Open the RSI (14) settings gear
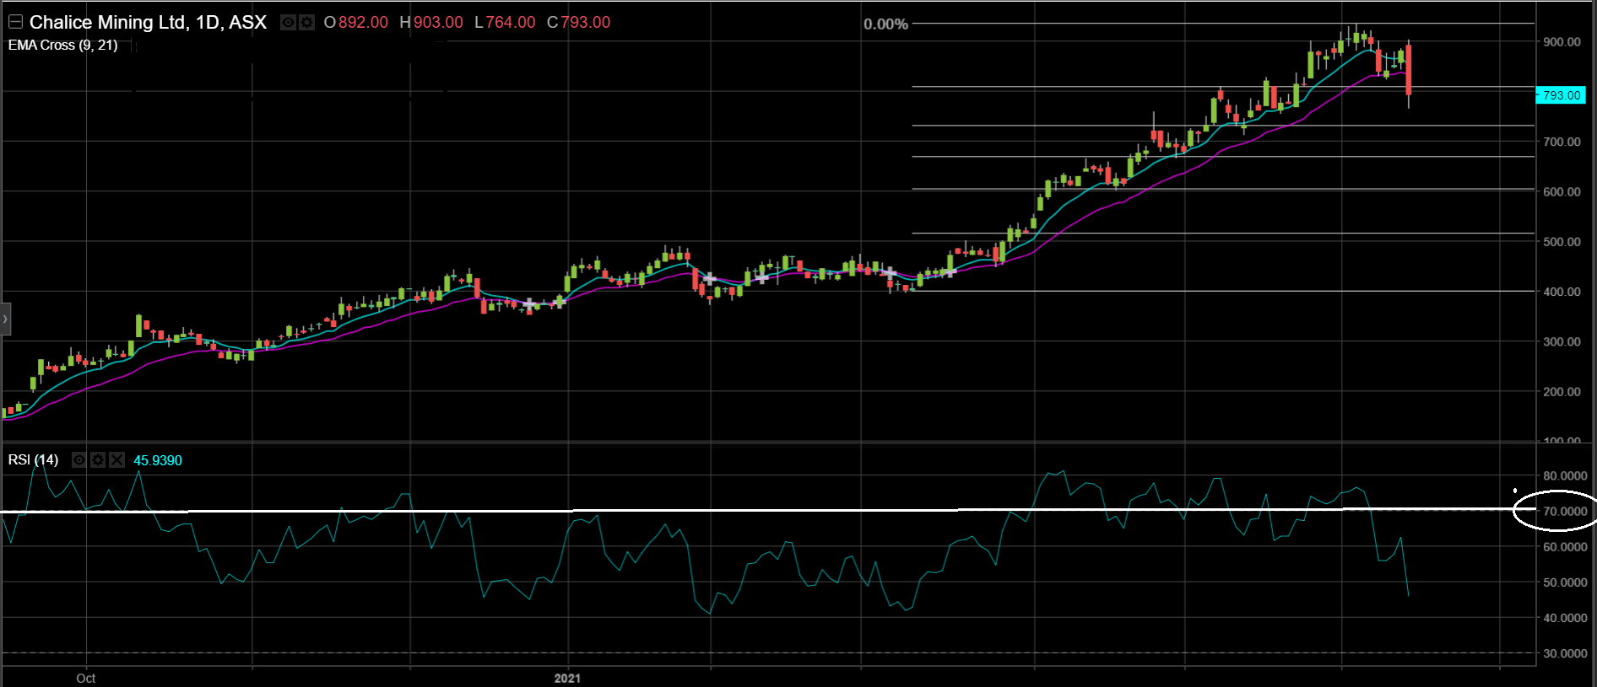 tap(98, 459)
